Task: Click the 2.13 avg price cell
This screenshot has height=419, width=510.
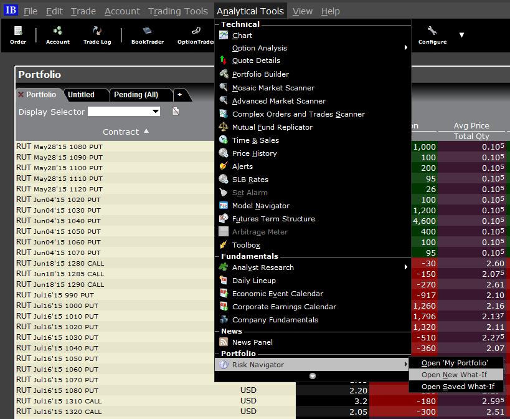Action: pos(471,316)
